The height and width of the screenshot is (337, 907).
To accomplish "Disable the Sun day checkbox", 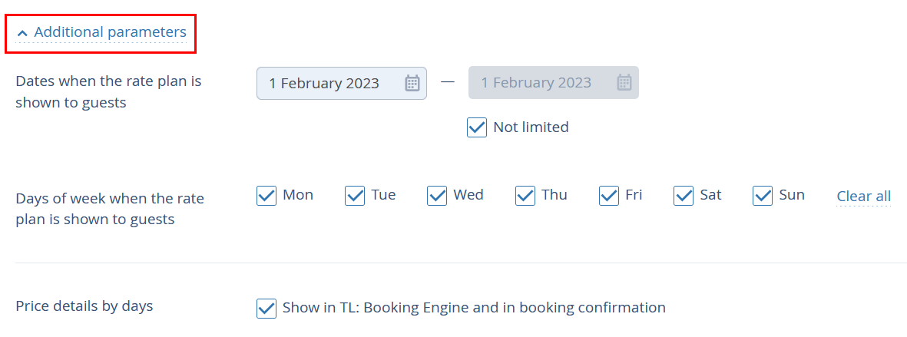I will point(763,196).
